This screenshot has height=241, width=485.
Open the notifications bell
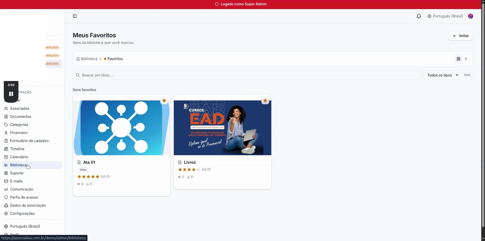tap(419, 16)
